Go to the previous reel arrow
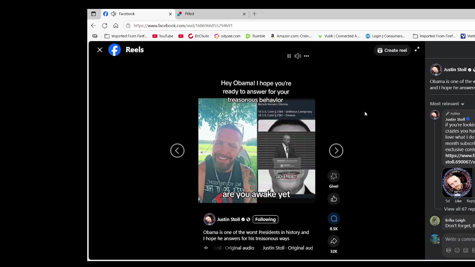This screenshot has height=267, width=475. click(177, 151)
